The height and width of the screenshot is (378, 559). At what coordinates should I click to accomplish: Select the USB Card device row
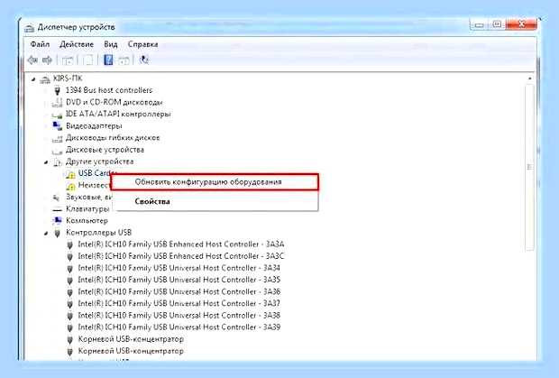coord(95,173)
